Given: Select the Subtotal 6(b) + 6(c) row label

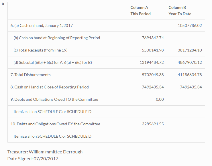Looking at the screenshot, I should [53, 62].
